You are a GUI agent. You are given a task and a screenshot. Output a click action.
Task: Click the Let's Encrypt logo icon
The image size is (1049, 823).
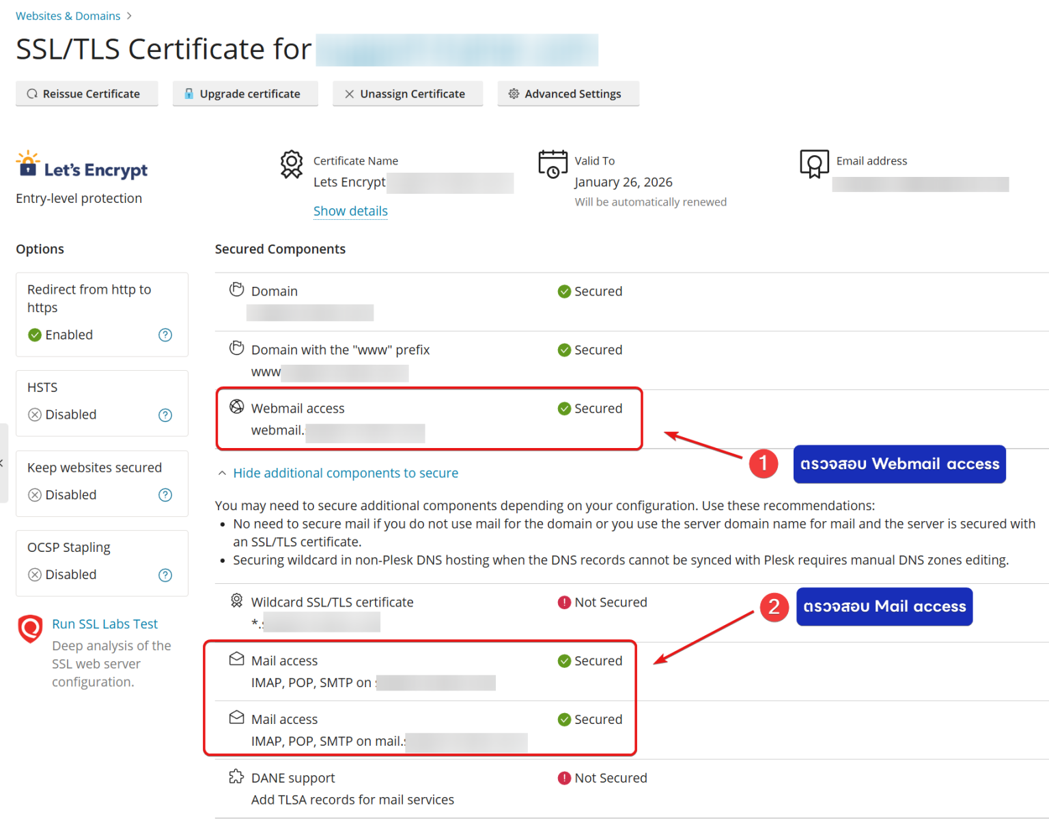click(27, 165)
